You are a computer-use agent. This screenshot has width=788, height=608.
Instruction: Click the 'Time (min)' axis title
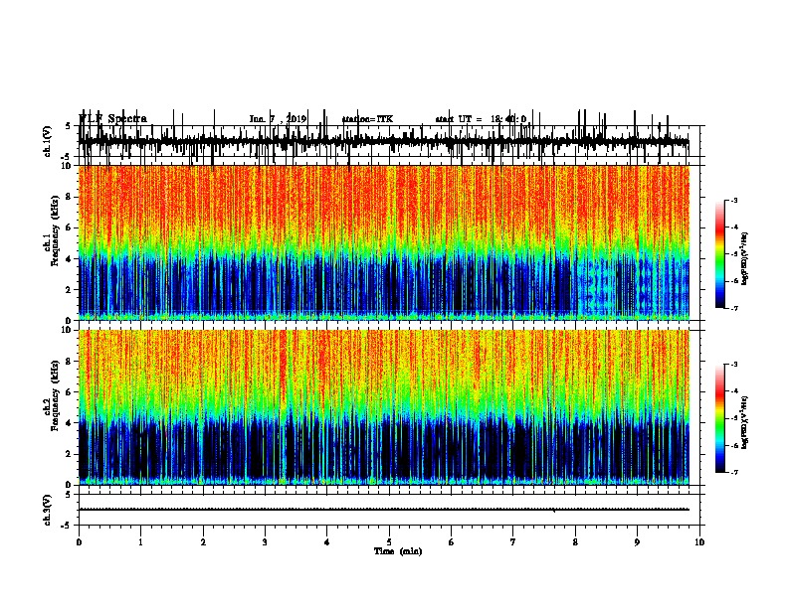click(398, 551)
